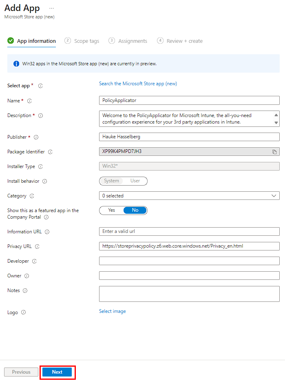Show info tooltip for Install behavior

[45, 181]
